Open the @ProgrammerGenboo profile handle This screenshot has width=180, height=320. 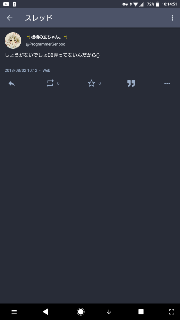click(x=45, y=44)
